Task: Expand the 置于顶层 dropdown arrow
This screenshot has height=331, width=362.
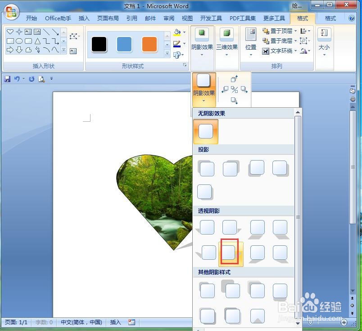Action: (296, 31)
